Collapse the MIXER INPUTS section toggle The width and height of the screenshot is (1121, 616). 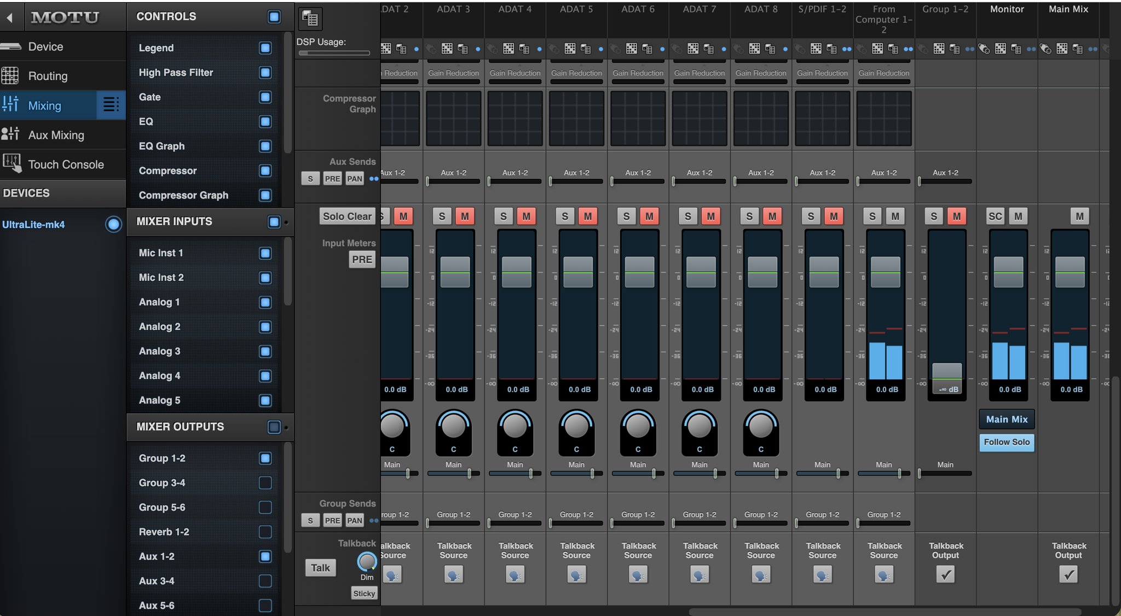click(274, 221)
